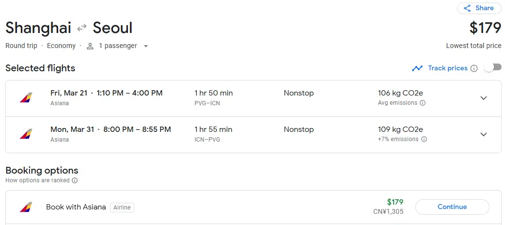The width and height of the screenshot is (505, 225).
Task: Show Track prices info tooltip icon
Action: [474, 68]
